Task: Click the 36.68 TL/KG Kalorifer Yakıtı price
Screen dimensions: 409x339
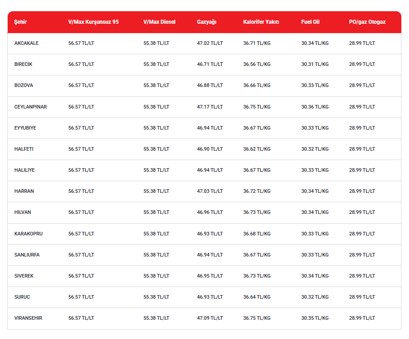Action: tap(257, 234)
